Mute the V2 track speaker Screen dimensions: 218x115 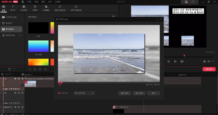[19, 93]
